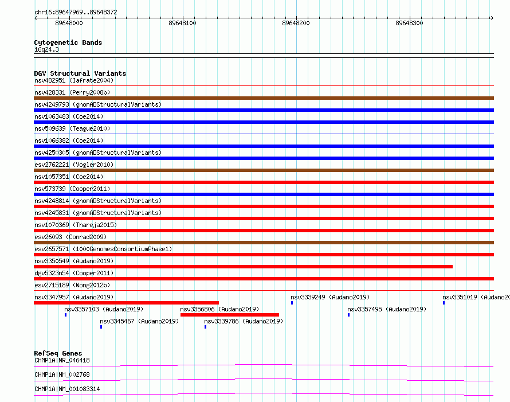Click the 89648000 ruler label
The height and width of the screenshot is (402, 510).
click(x=69, y=23)
